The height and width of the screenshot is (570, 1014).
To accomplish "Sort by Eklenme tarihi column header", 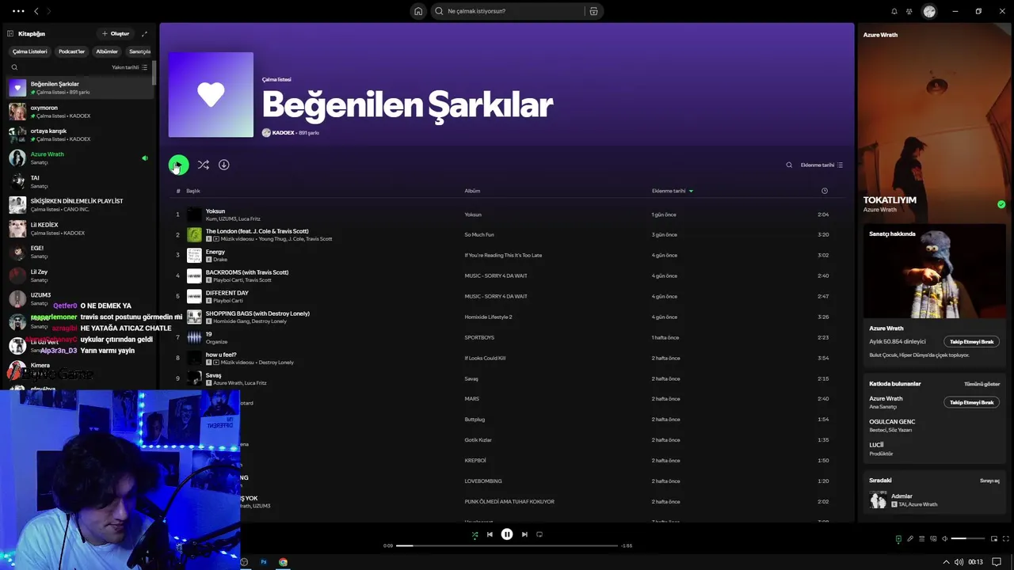I will point(672,191).
